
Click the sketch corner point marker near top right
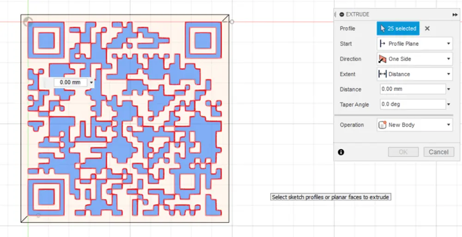coord(232,22)
